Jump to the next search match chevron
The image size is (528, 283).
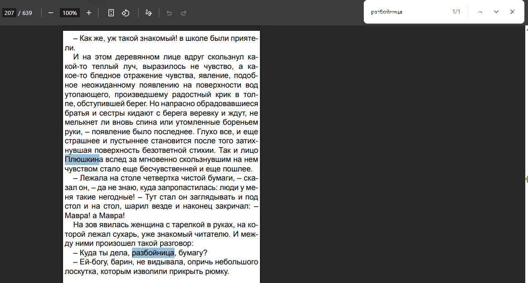coord(495,11)
